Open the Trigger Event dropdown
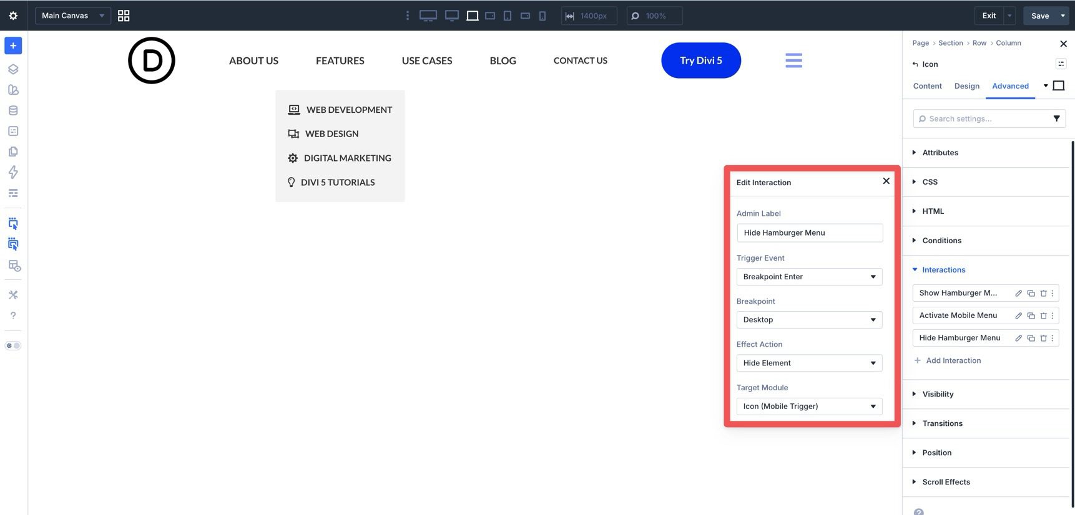Image resolution: width=1075 pixels, height=515 pixels. (810, 277)
